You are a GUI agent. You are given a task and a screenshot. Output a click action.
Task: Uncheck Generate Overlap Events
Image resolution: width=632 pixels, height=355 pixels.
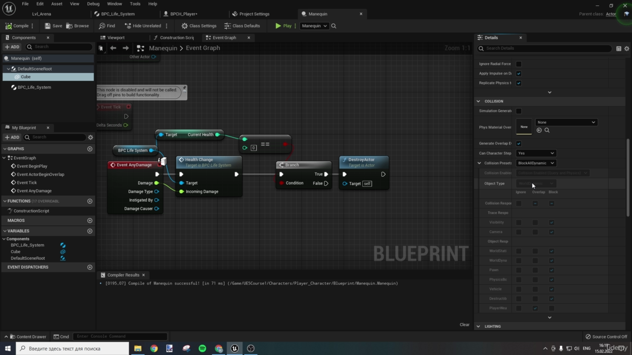[x=518, y=143]
